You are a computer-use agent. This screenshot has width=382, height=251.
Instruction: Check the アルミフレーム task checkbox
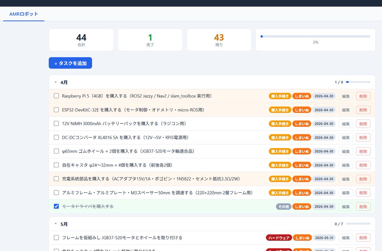[x=56, y=193]
